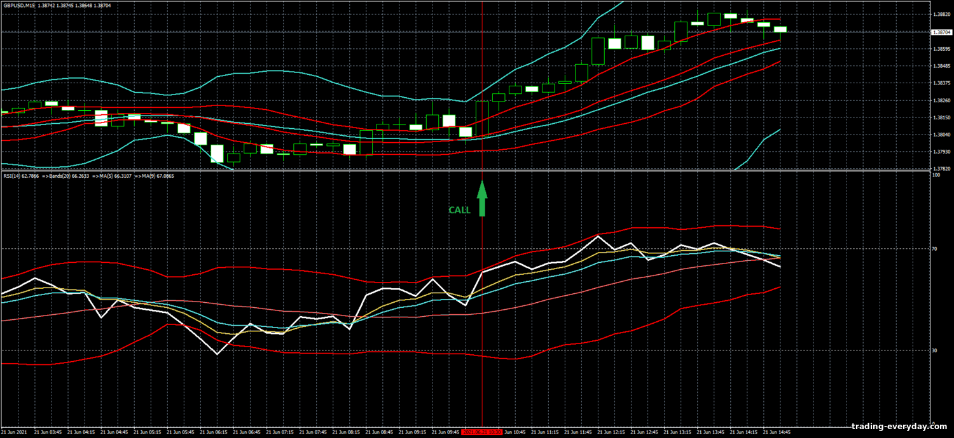Select the '21 Jun 12:45' time label

644,432
